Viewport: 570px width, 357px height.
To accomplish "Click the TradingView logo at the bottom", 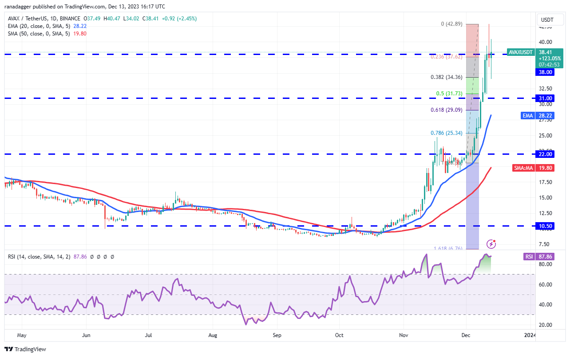I will tap(25, 349).
